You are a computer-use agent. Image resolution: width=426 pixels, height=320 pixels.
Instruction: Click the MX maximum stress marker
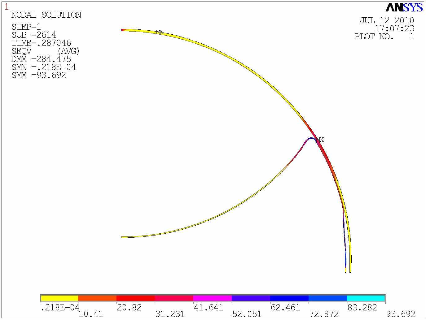[x=320, y=140]
